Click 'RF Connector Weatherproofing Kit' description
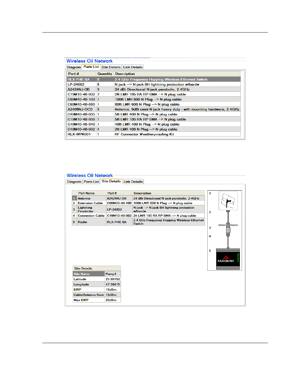The width and height of the screenshot is (293, 379). tap(144, 134)
